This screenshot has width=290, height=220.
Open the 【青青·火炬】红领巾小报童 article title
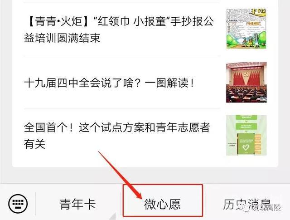[x=119, y=29]
